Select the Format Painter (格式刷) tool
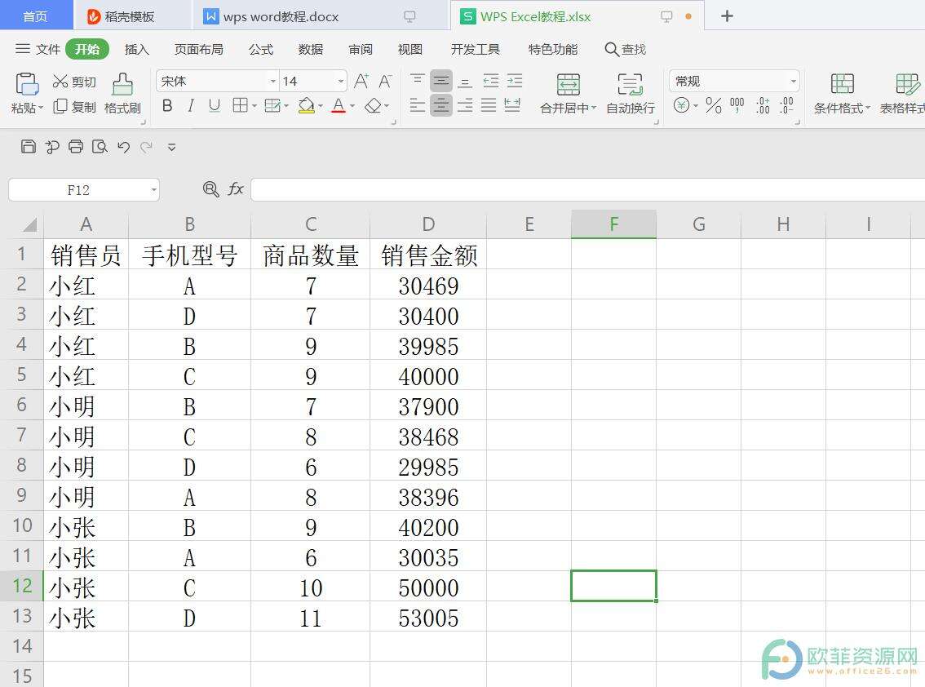This screenshot has height=687, width=925. point(121,94)
